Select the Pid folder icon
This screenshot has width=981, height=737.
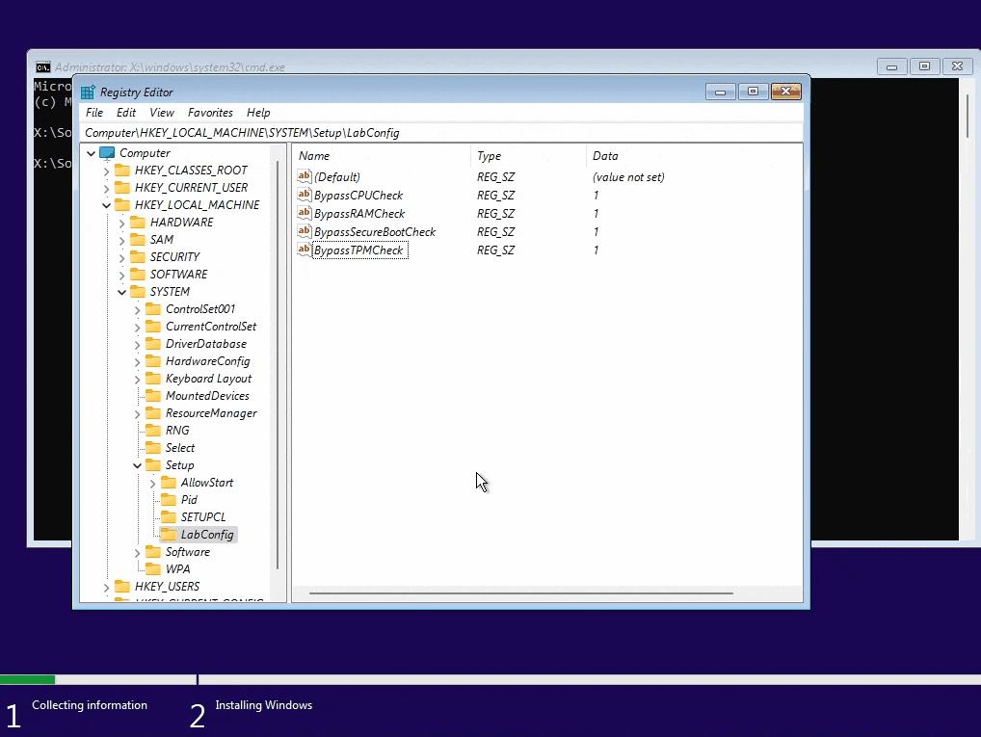coord(169,499)
